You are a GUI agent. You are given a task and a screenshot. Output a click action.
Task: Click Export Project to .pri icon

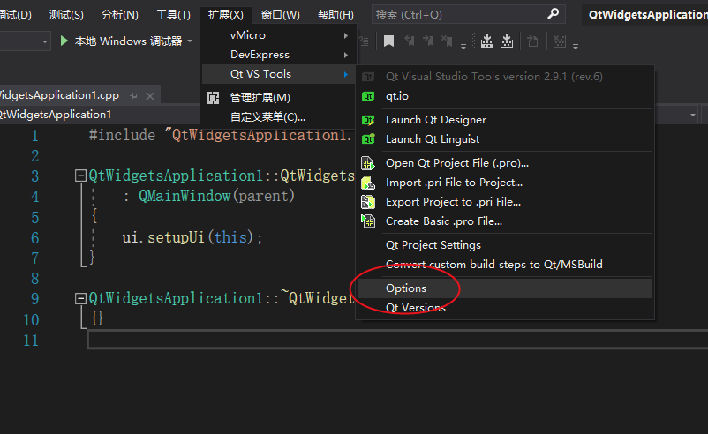(368, 202)
